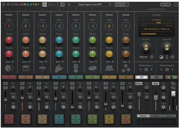Click the synthesizer keyboard icon on channel 7
Viewport: 180px width, 128px height.
click(109, 68)
